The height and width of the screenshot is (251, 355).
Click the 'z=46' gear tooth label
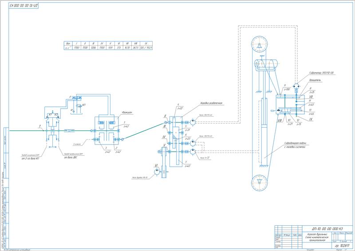coord(312,114)
